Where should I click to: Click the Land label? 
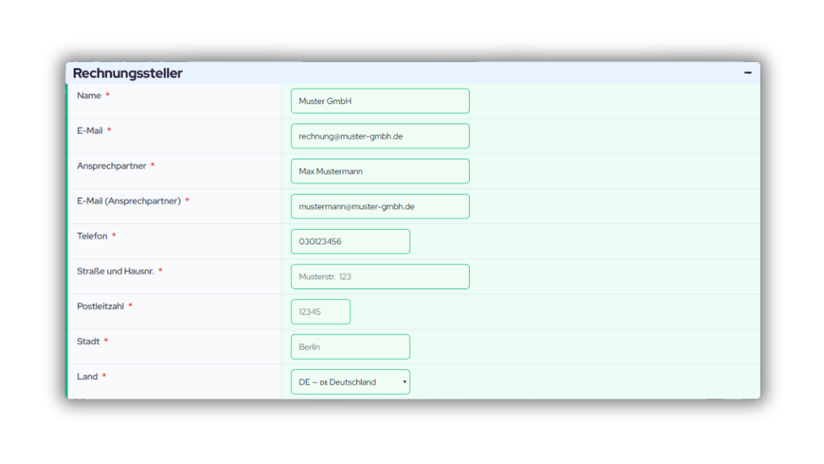click(x=87, y=377)
